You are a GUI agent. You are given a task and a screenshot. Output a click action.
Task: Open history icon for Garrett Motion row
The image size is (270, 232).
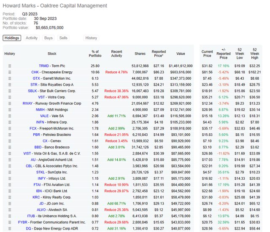pyautogui.click(x=10, y=78)
